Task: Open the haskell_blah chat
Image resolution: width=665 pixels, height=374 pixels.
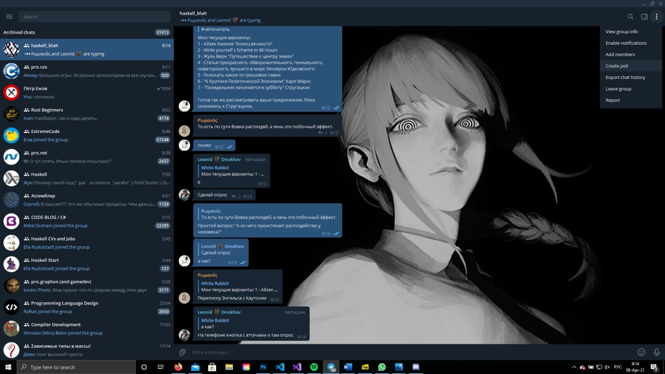Action: (87, 49)
